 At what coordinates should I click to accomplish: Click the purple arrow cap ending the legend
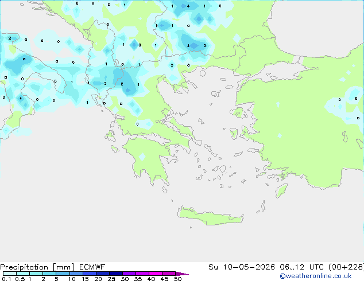pyautogui.click(x=182, y=274)
